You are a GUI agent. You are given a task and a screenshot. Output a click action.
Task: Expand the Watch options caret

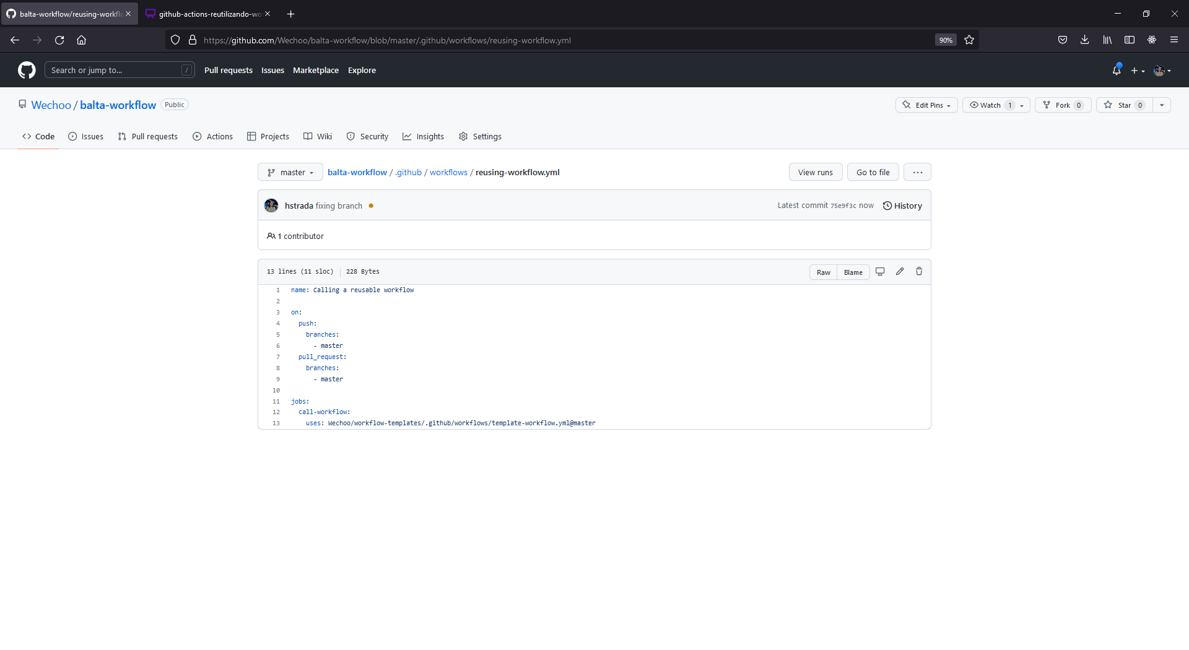click(1022, 105)
